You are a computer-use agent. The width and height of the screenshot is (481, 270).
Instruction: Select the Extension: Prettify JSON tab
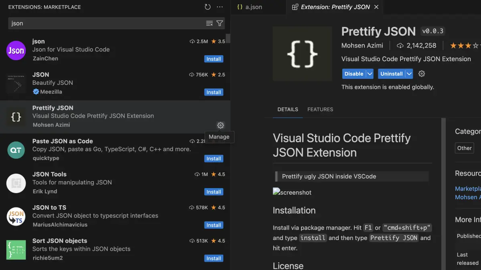coord(335,7)
